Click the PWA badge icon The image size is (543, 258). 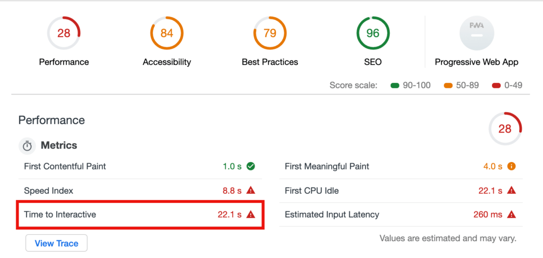(x=477, y=33)
